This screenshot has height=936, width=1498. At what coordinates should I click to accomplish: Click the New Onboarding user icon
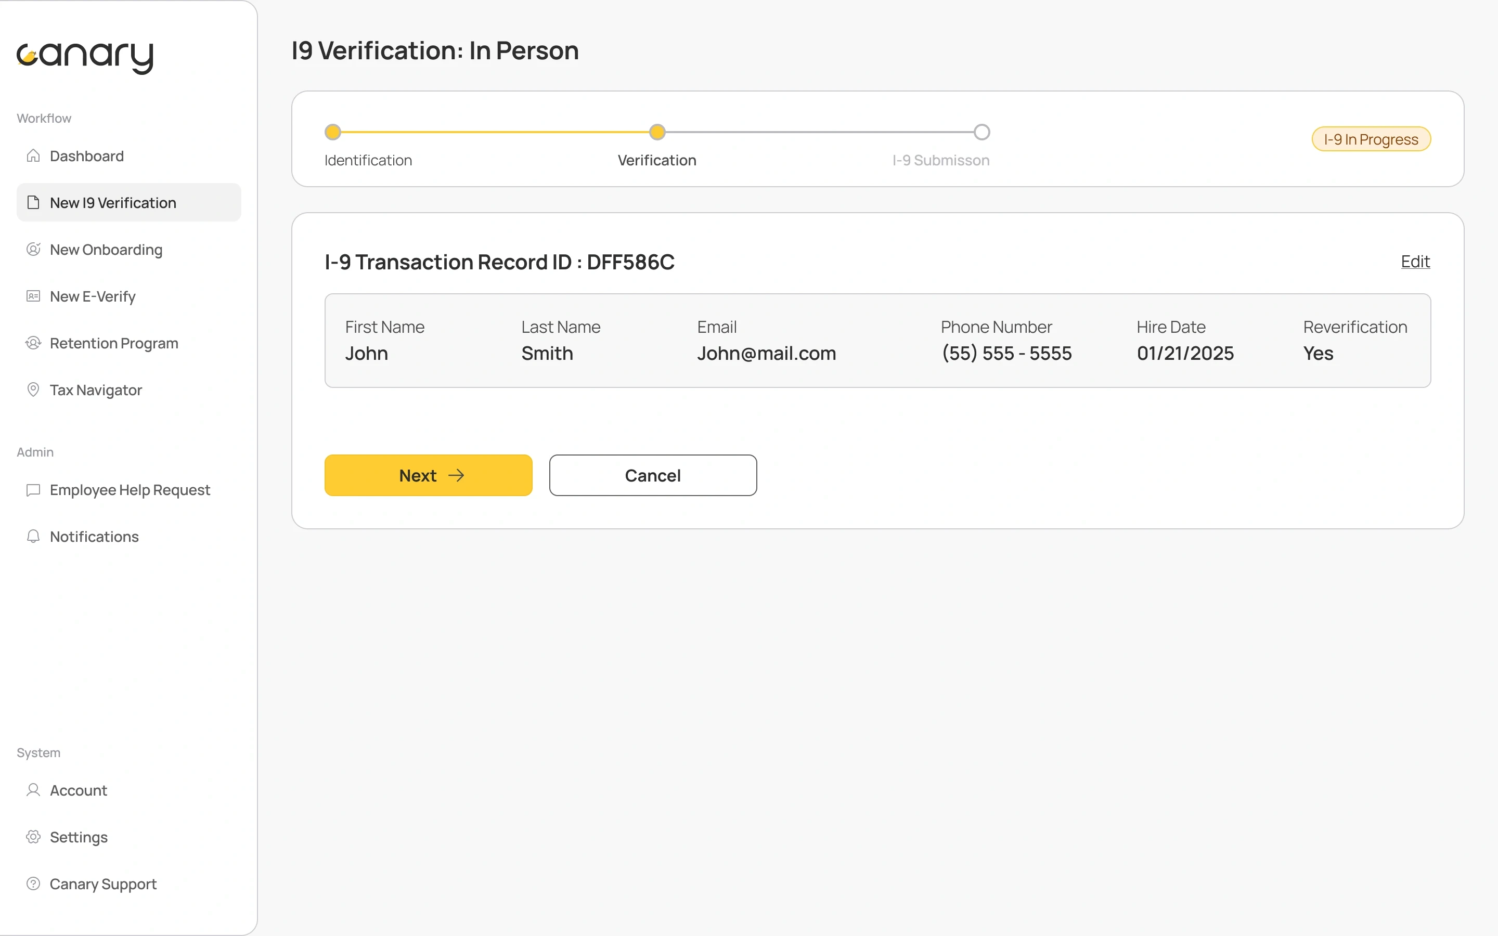33,250
